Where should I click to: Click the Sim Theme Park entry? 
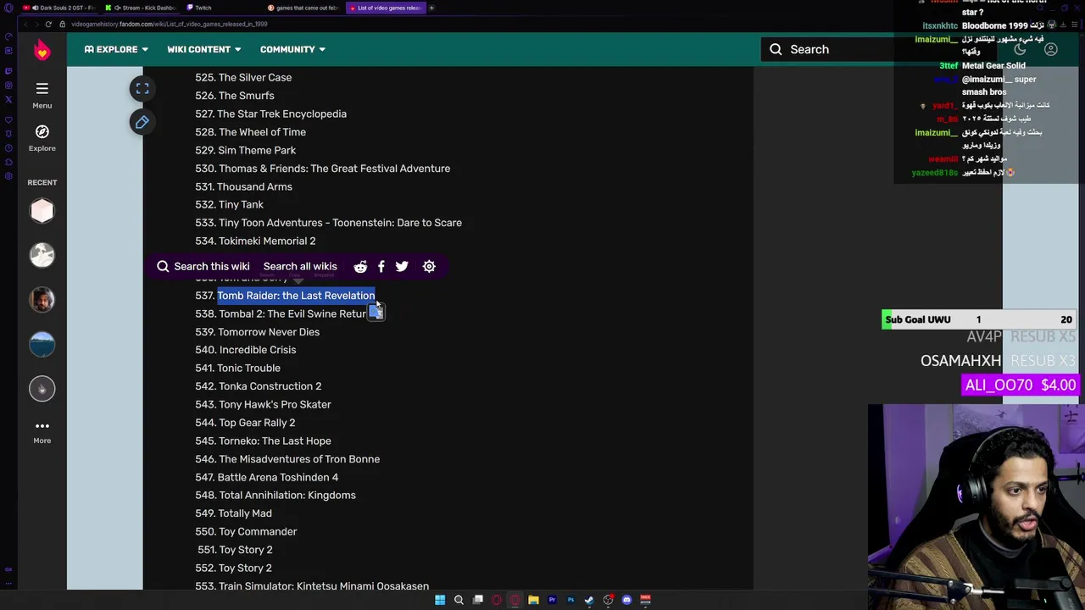click(257, 150)
